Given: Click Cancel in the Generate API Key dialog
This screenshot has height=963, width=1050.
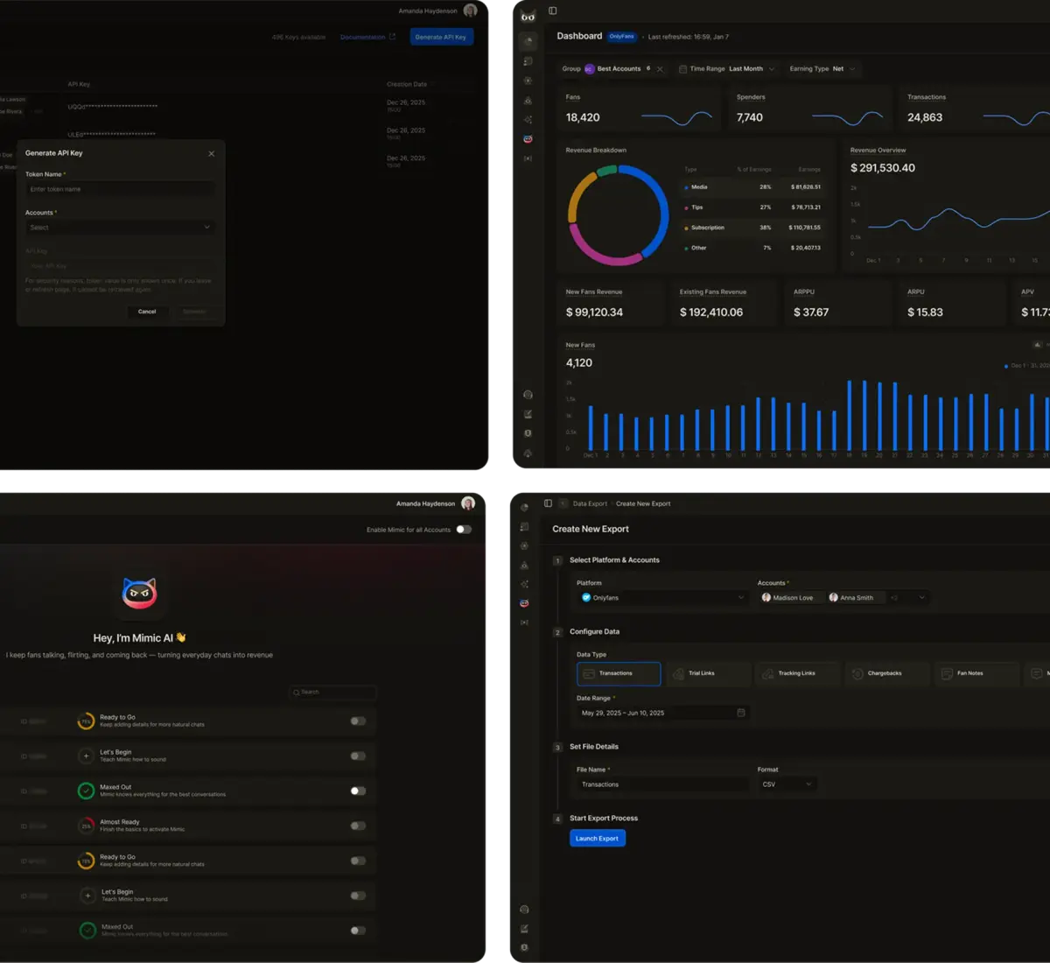Looking at the screenshot, I should click(147, 312).
